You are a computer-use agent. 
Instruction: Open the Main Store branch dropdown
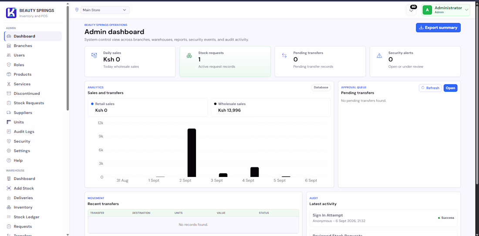click(x=105, y=10)
